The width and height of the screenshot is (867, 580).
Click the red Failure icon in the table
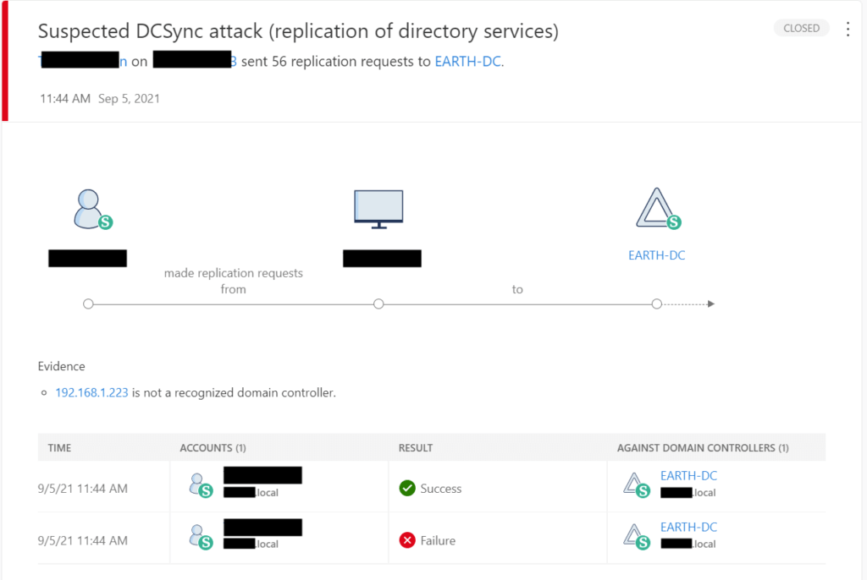[x=406, y=539]
